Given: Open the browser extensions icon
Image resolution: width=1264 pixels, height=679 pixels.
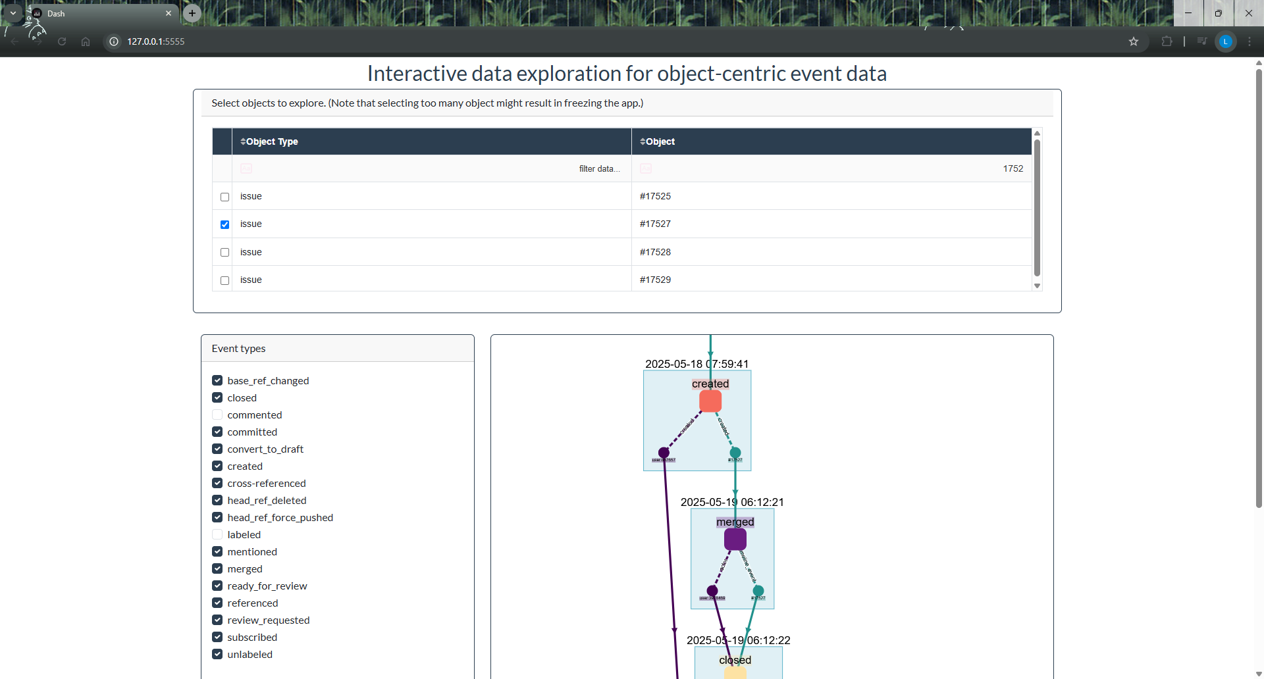Looking at the screenshot, I should 1167,41.
